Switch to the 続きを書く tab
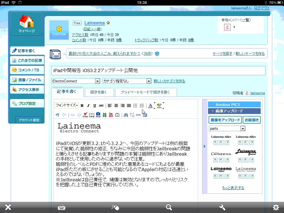This screenshot has width=284, height=213. 99,92
